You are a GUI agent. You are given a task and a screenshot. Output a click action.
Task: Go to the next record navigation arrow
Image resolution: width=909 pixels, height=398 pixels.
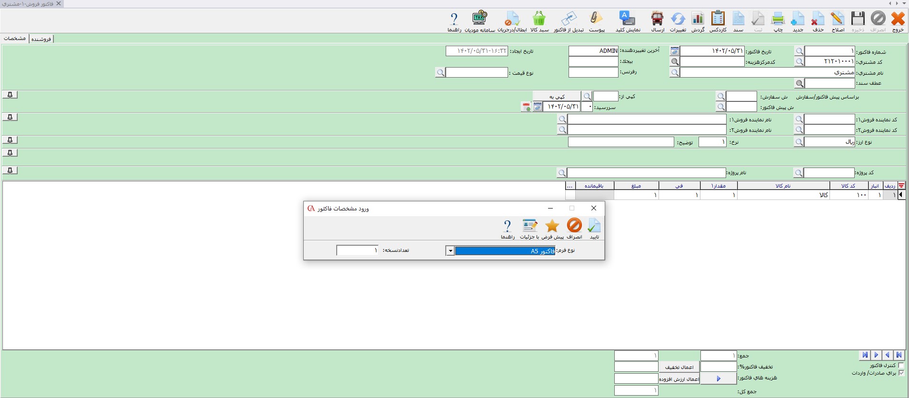pos(887,355)
